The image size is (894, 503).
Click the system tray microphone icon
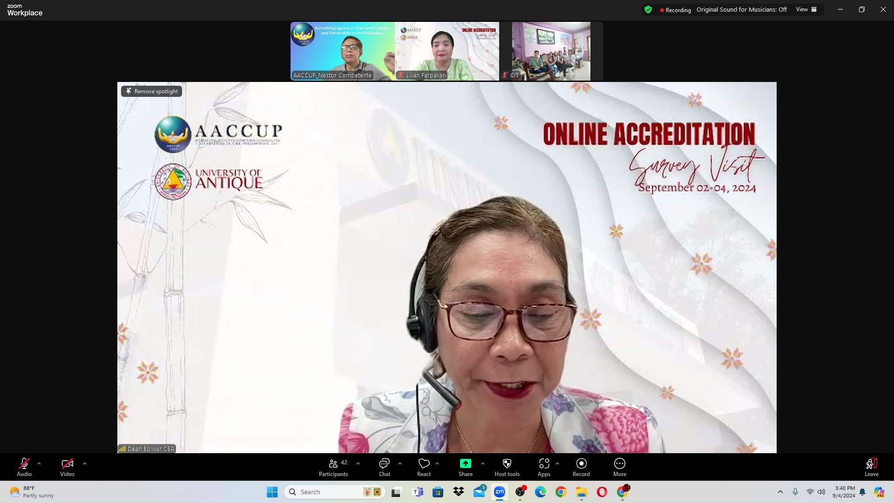(x=795, y=492)
